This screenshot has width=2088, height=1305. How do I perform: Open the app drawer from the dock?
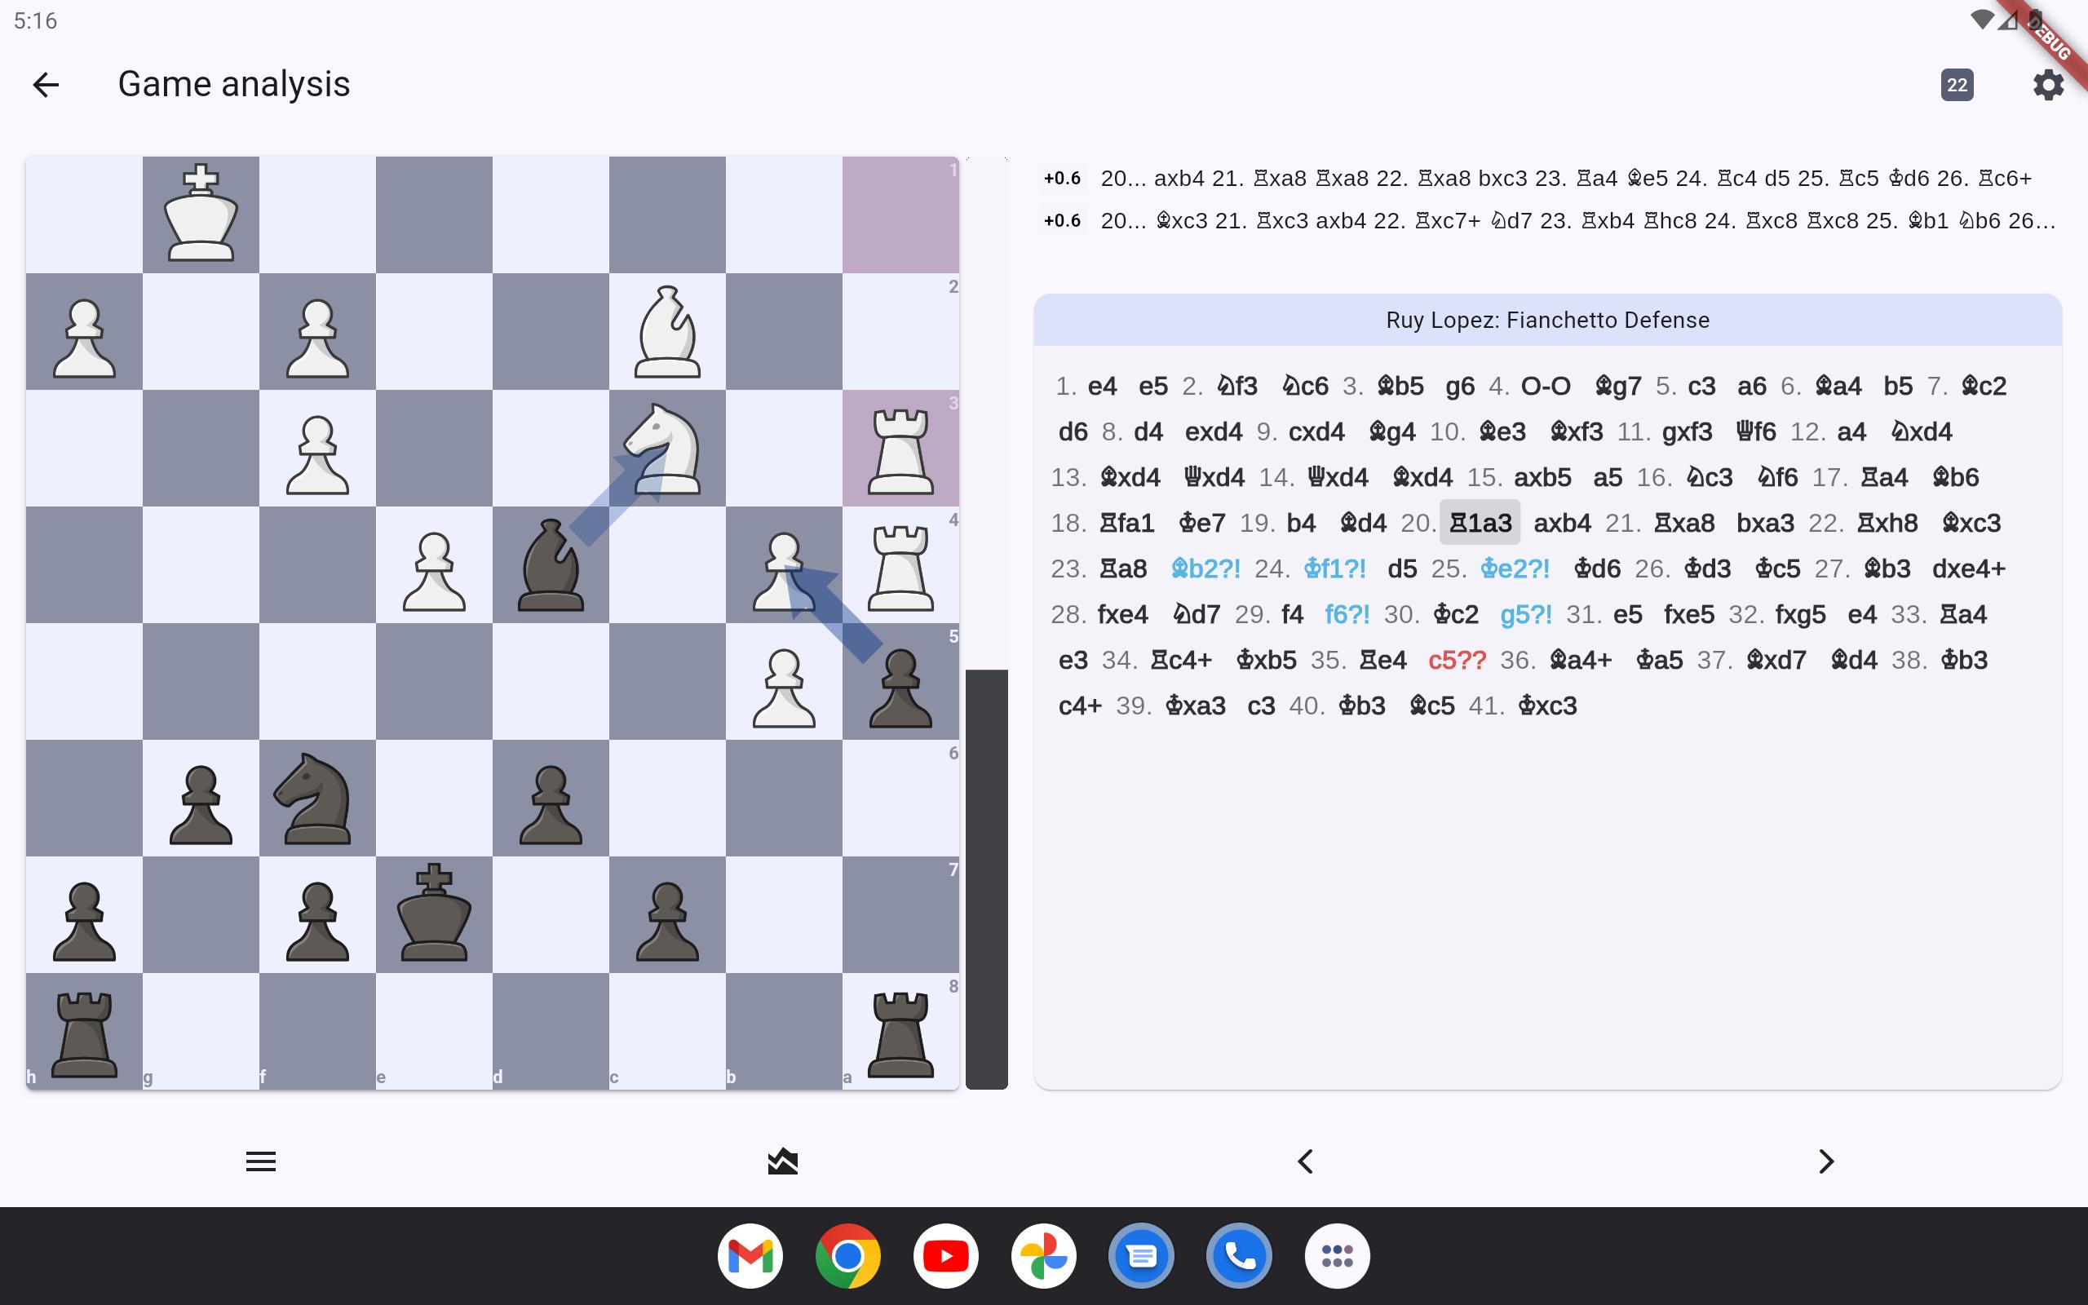pyautogui.click(x=1338, y=1256)
